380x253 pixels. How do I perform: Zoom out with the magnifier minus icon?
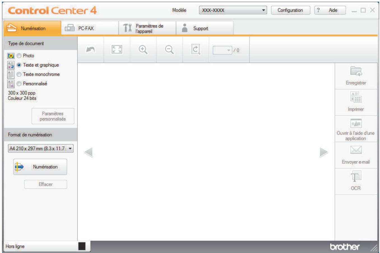pos(169,50)
